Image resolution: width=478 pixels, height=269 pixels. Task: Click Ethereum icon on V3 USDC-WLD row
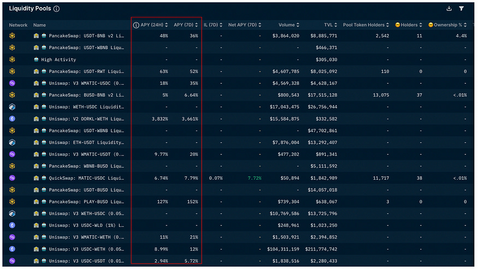pyautogui.click(x=12, y=225)
